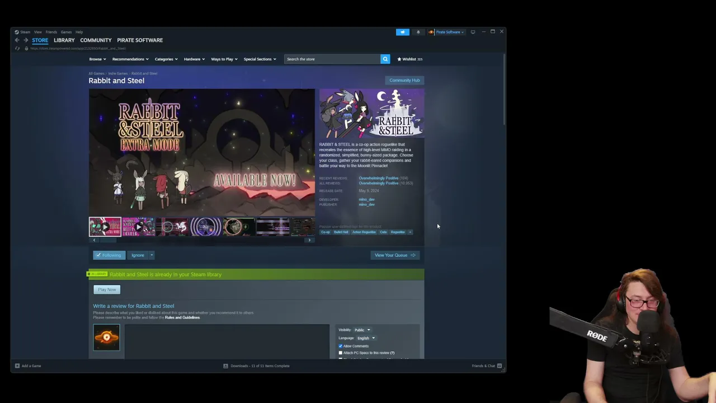Expand the Browse store dropdown
This screenshot has width=716, height=403.
[97, 59]
